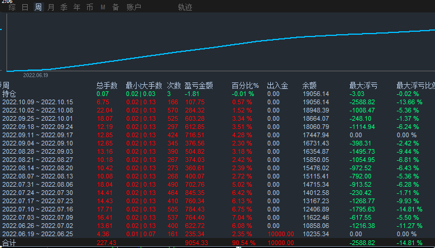Viewport: 435px width, 248px height.
Task: Click the 盈亏金额 column header
Action: [x=198, y=85]
